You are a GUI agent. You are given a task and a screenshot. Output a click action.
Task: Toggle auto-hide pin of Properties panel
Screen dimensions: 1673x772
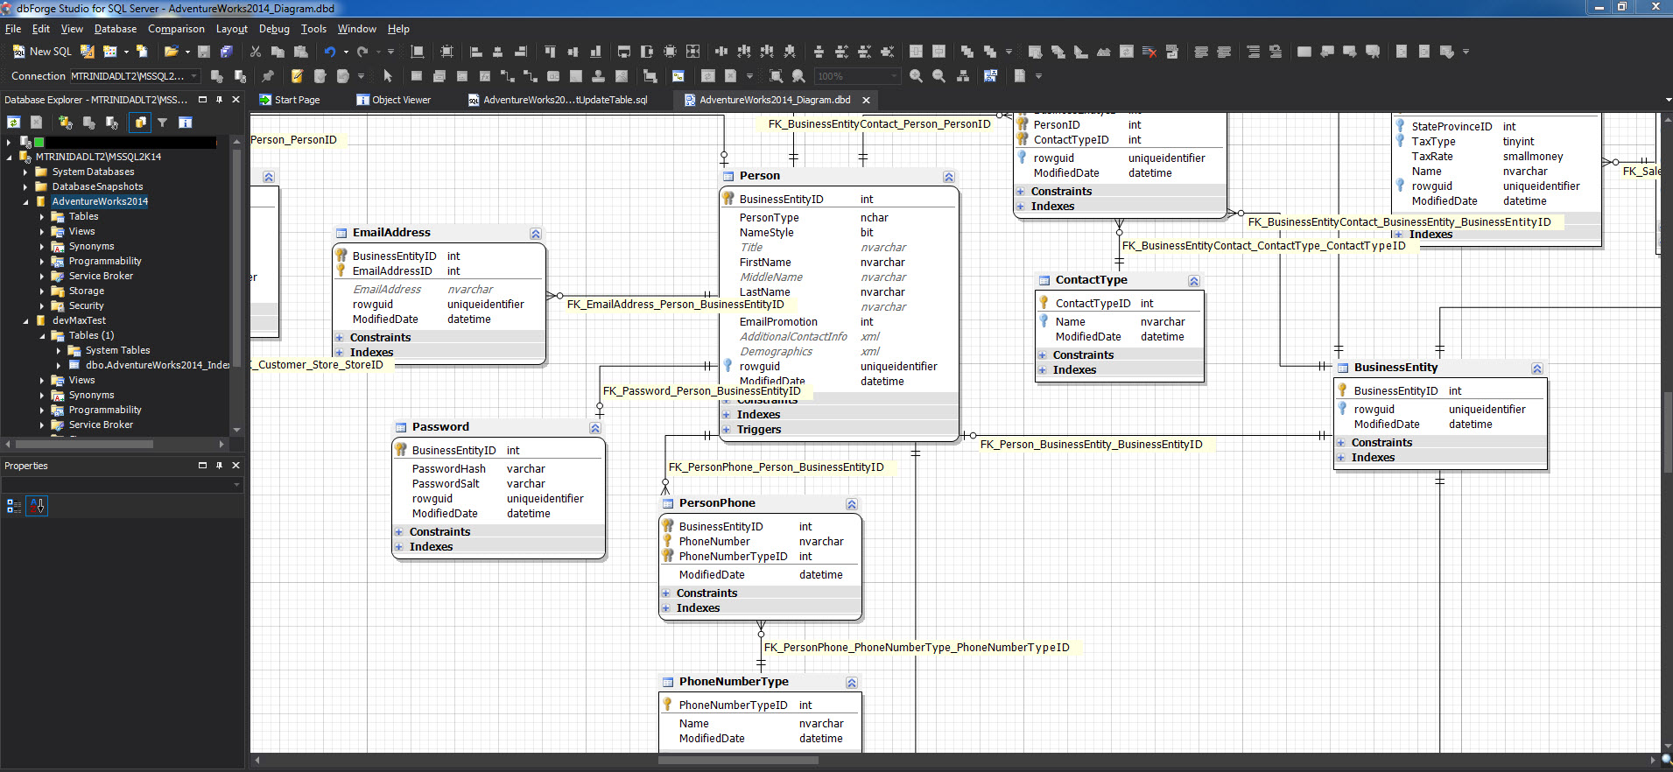[219, 466]
